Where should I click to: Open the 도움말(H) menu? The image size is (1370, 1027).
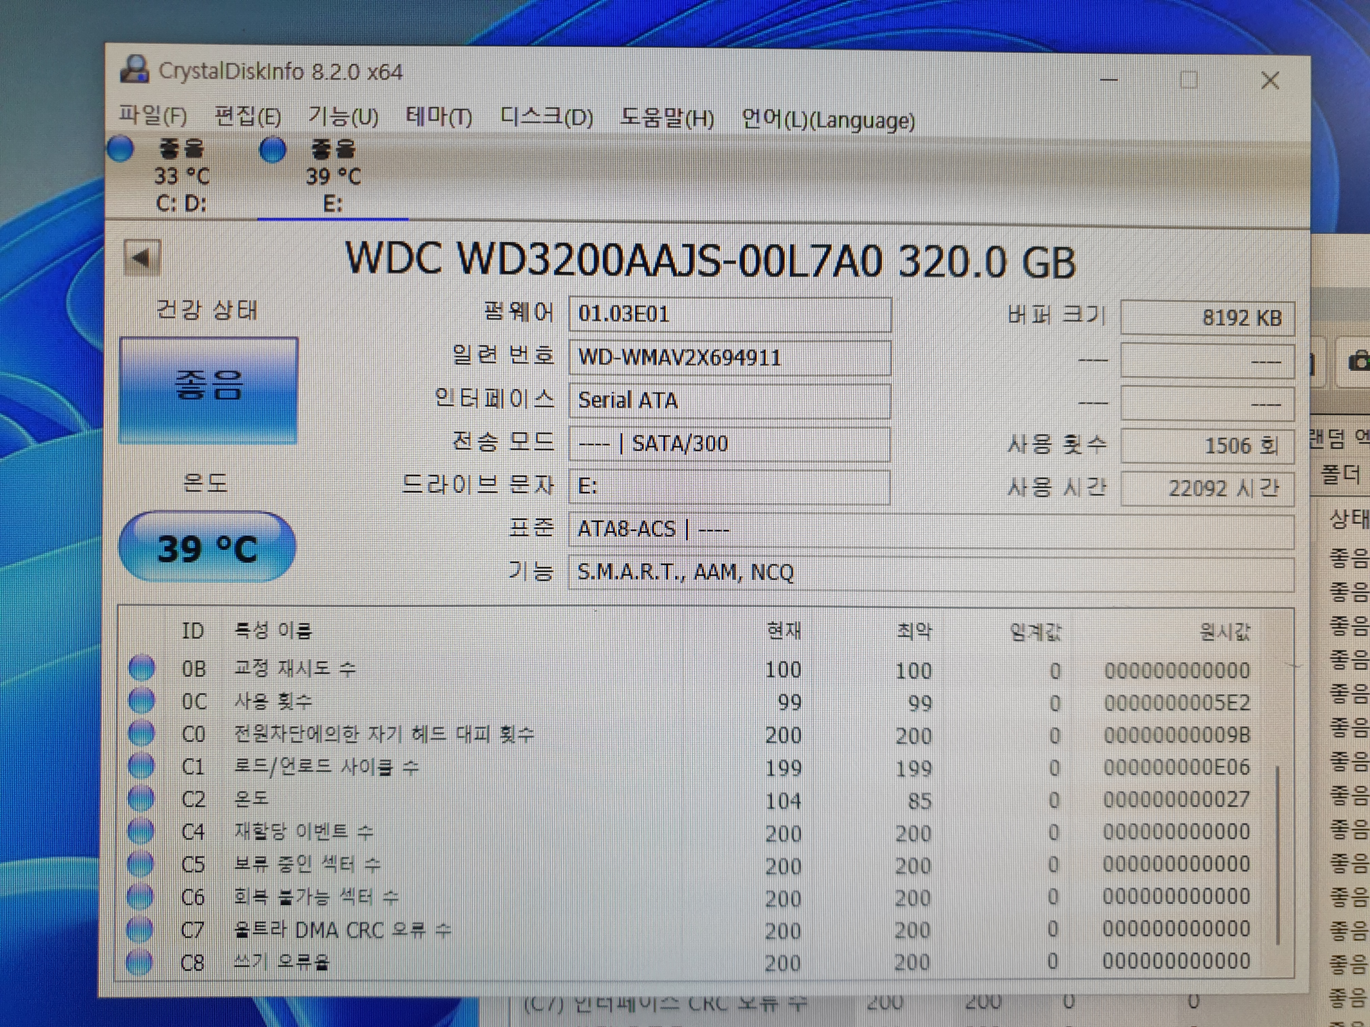(x=667, y=118)
